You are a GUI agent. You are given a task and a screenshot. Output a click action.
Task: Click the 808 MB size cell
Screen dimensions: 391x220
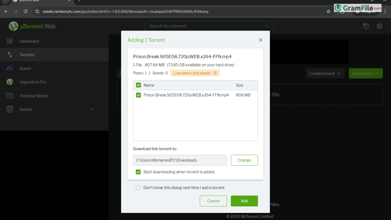[x=243, y=95]
